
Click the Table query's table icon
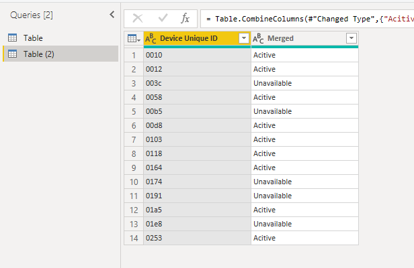pos(12,38)
